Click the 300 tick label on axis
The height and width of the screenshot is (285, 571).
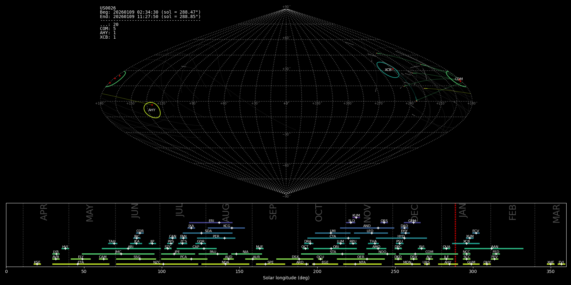point(473,272)
